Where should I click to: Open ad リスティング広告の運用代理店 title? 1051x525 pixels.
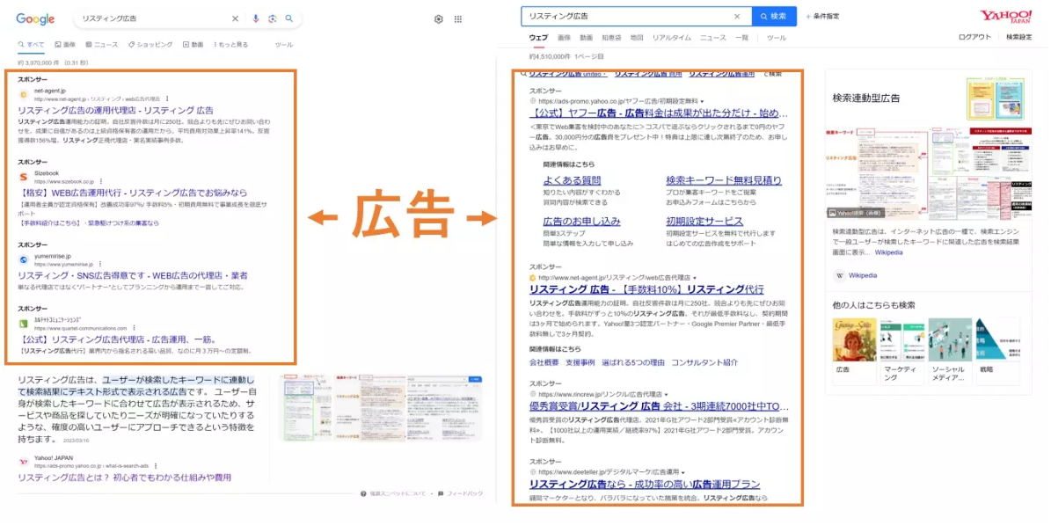[x=116, y=110]
